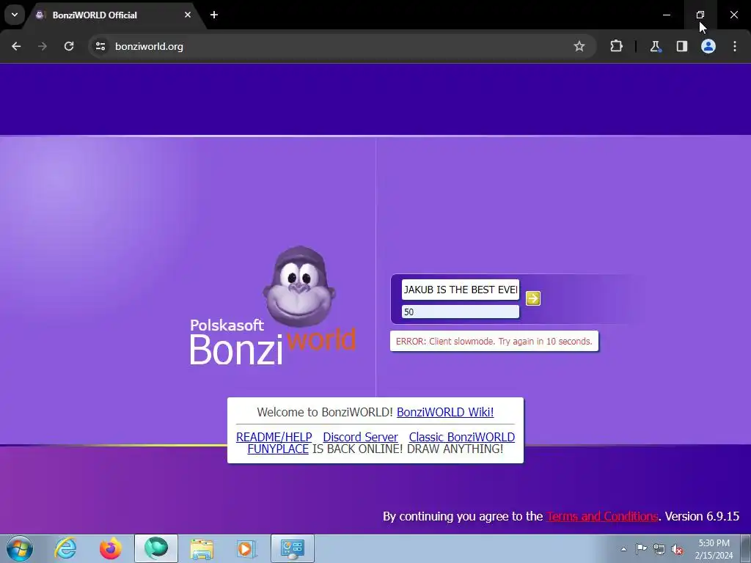This screenshot has width=751, height=563.
Task: Click the slowmode error message box
Action: 494,342
